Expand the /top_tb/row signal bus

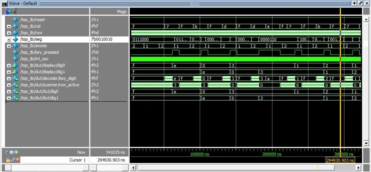click(9, 33)
